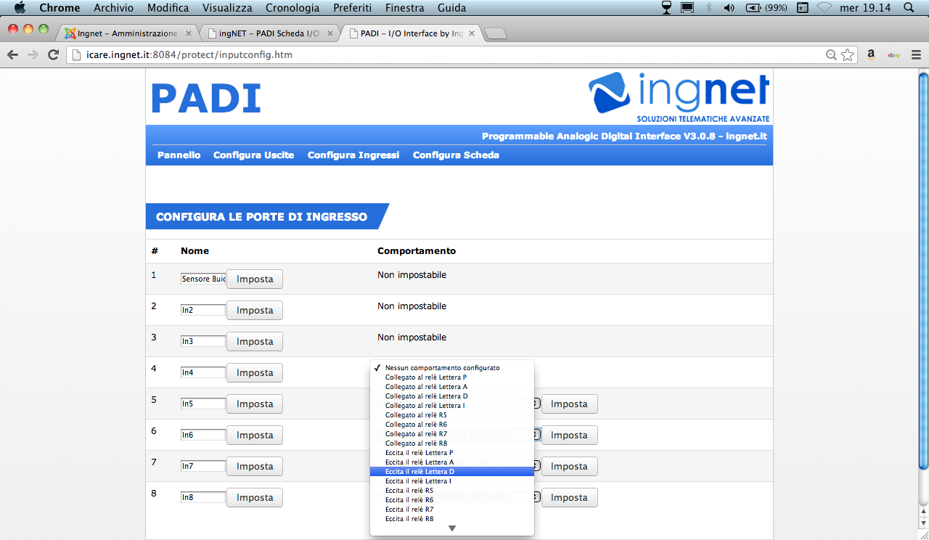Image resolution: width=929 pixels, height=540 pixels.
Task: Select Nessun comportamento configurato option
Action: click(x=452, y=368)
